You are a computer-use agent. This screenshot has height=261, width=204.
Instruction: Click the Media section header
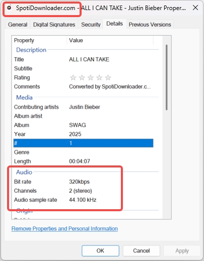point(24,98)
